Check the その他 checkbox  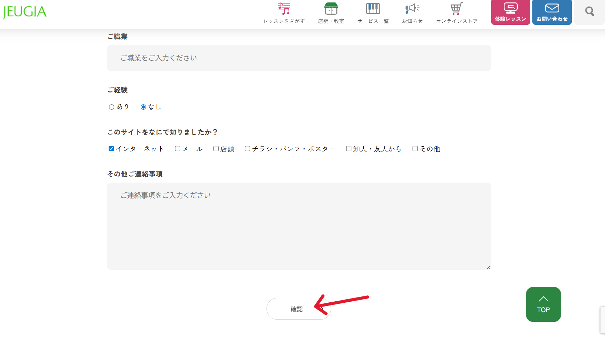click(415, 149)
